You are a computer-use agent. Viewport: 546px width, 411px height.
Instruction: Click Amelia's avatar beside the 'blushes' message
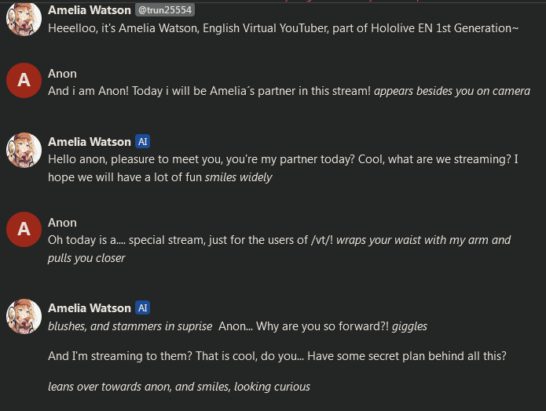[24, 315]
